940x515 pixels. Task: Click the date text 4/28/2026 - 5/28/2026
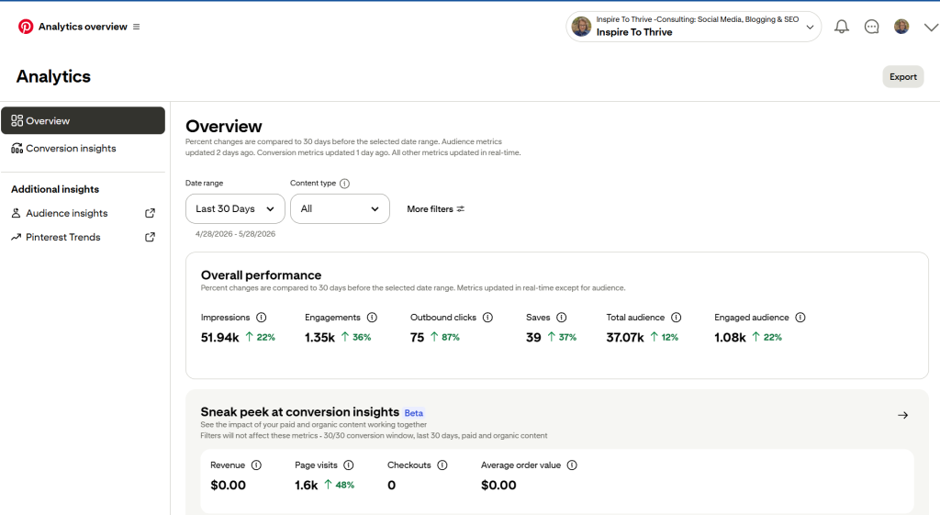[x=235, y=234]
